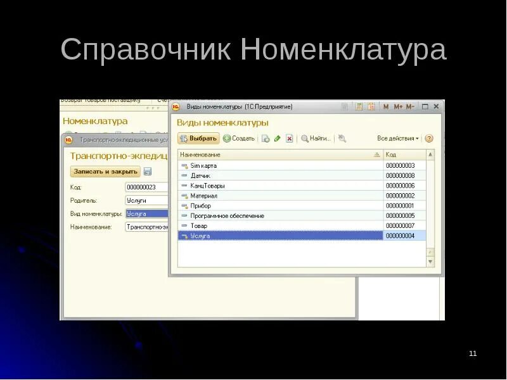Edit the current item with green pencil icon
This screenshot has width=507, height=380.
pyautogui.click(x=277, y=139)
